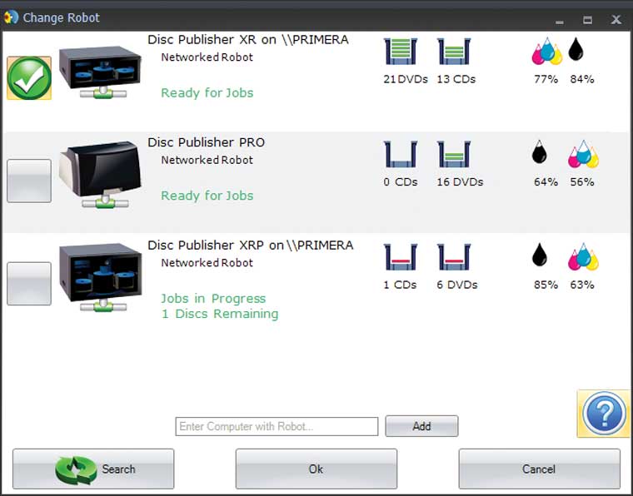Click the 13 CDs bin icon

pyautogui.click(x=454, y=52)
